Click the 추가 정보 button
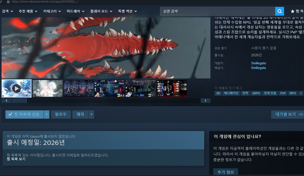Viewport: 304px width, 176px height. (x=226, y=172)
